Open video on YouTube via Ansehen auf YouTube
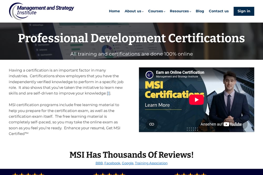The height and width of the screenshot is (175, 263). point(221,124)
